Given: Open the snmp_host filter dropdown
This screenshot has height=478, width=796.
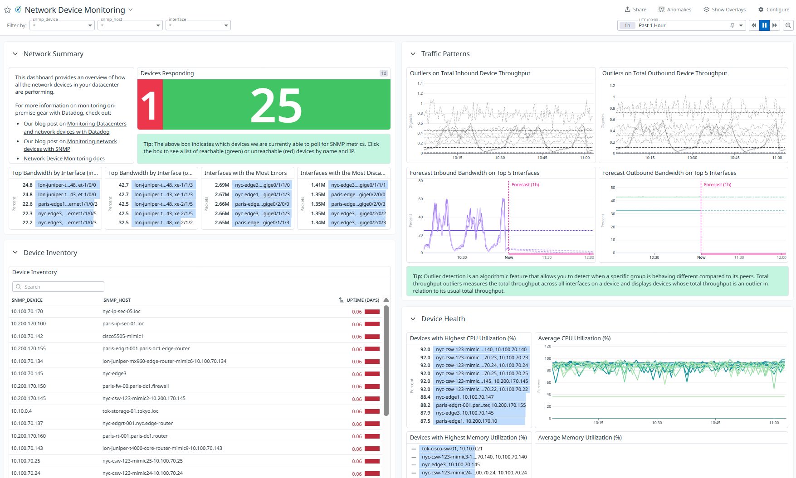Looking at the screenshot, I should point(130,25).
